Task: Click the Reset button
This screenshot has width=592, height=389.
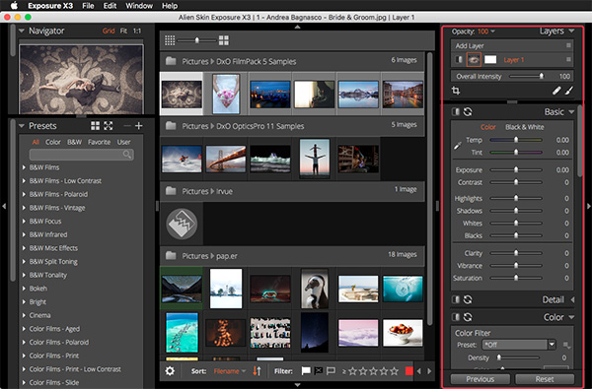Action: (545, 379)
